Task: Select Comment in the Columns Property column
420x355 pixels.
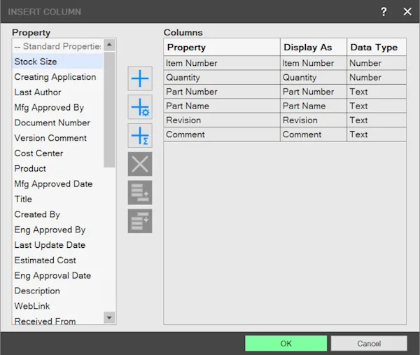Action: (x=222, y=134)
